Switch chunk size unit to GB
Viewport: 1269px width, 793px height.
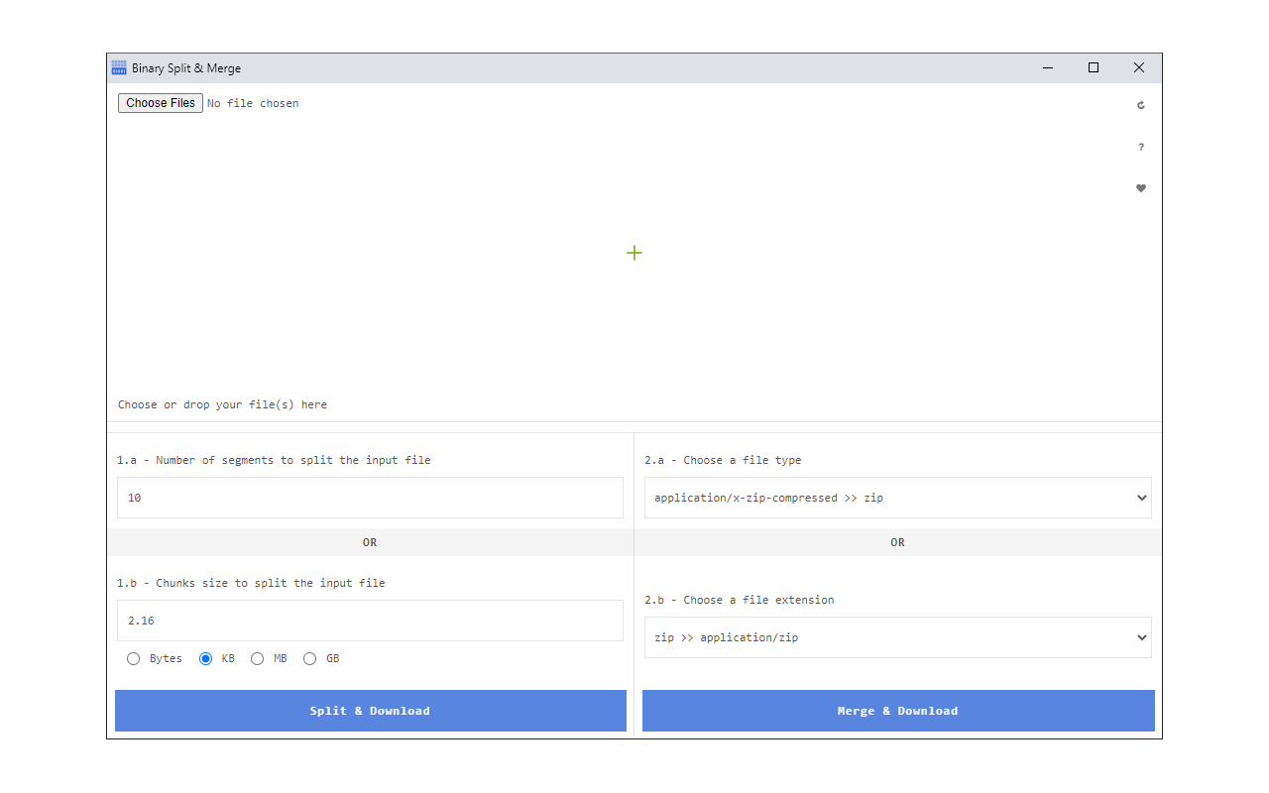coord(309,658)
